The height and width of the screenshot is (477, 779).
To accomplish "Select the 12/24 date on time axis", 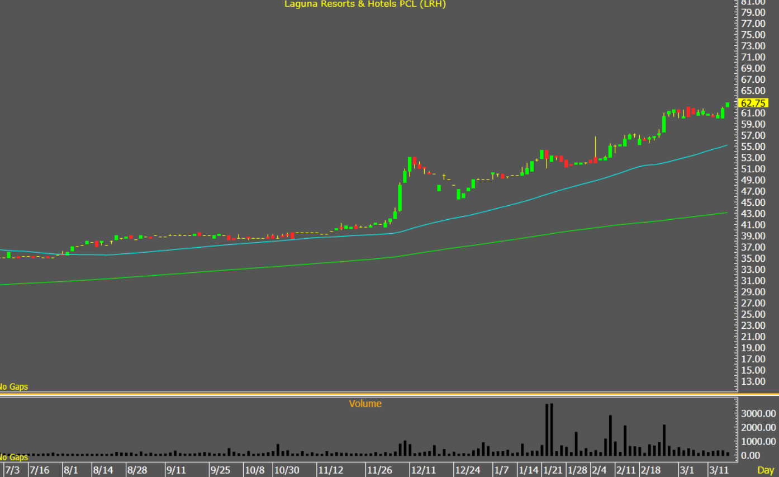I will click(467, 470).
